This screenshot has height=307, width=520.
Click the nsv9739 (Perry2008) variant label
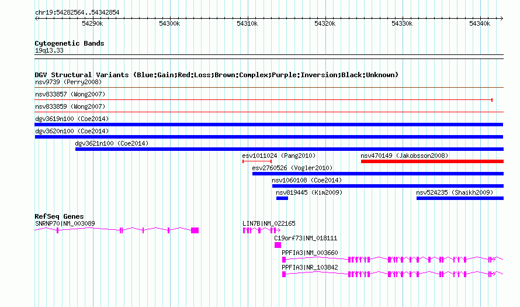point(68,82)
